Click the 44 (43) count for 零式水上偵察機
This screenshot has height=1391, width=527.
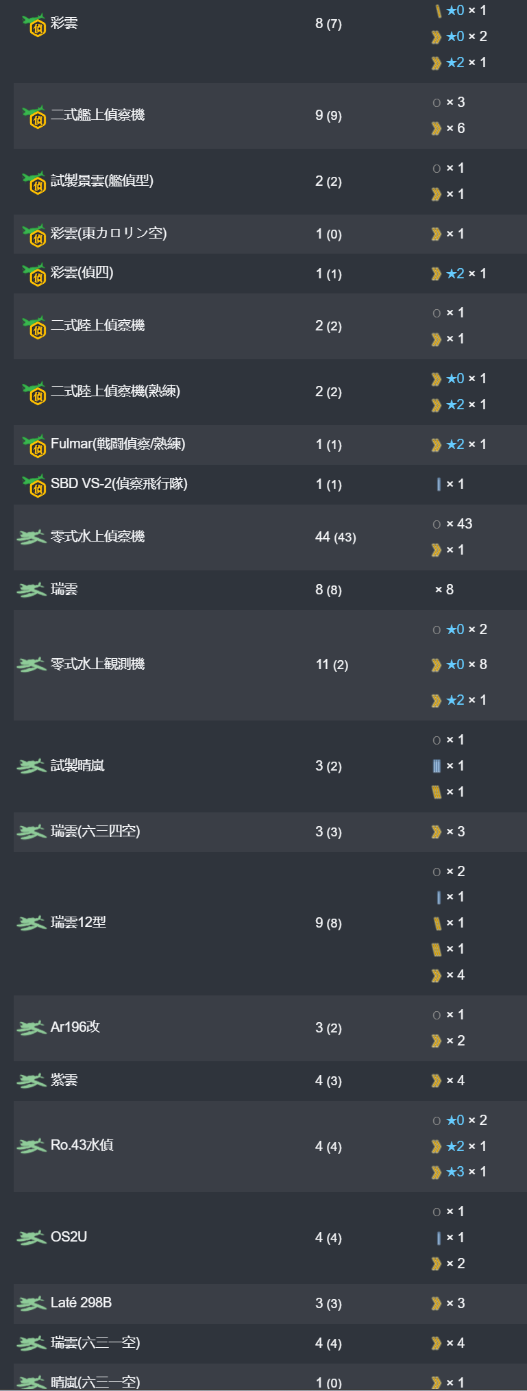coord(335,537)
